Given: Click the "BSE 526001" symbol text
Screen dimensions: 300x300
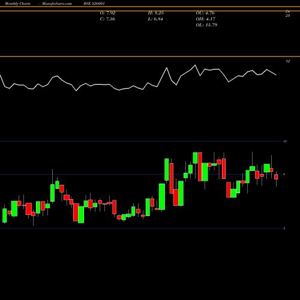Looking at the screenshot, I should pyautogui.click(x=94, y=4).
